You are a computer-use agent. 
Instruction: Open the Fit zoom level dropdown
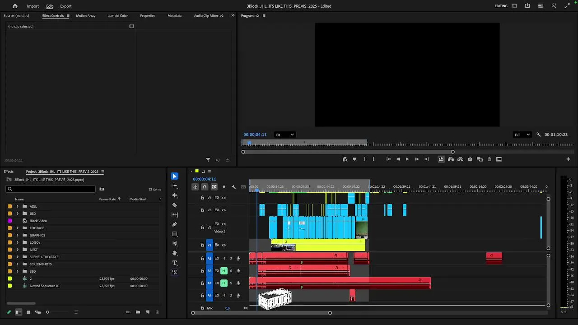[284, 135]
